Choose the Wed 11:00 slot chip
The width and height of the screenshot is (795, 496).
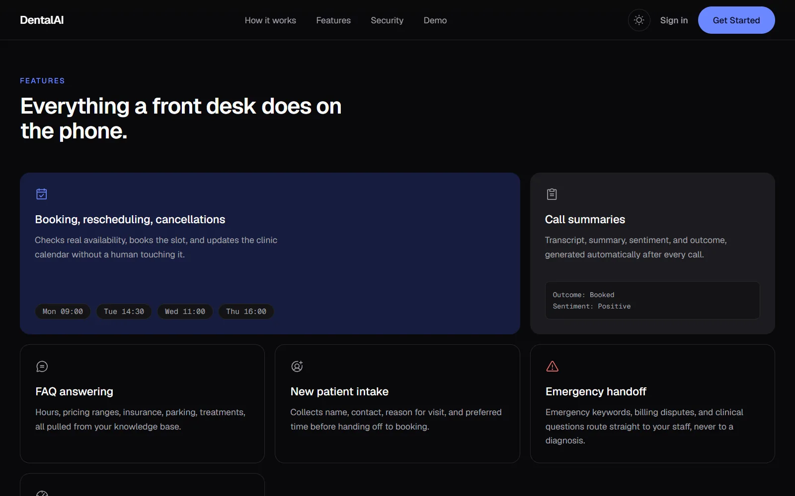click(185, 311)
